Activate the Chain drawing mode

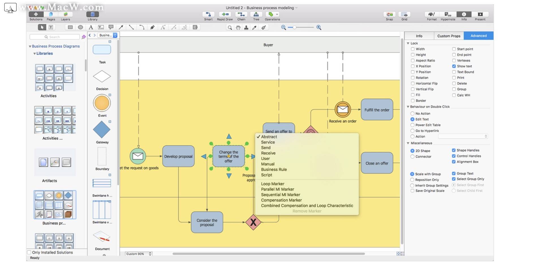click(241, 16)
